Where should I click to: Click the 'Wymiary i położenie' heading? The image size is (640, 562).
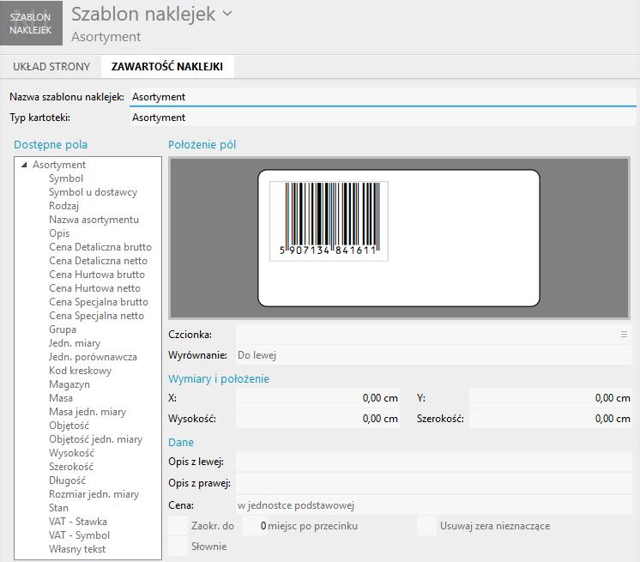[219, 378]
